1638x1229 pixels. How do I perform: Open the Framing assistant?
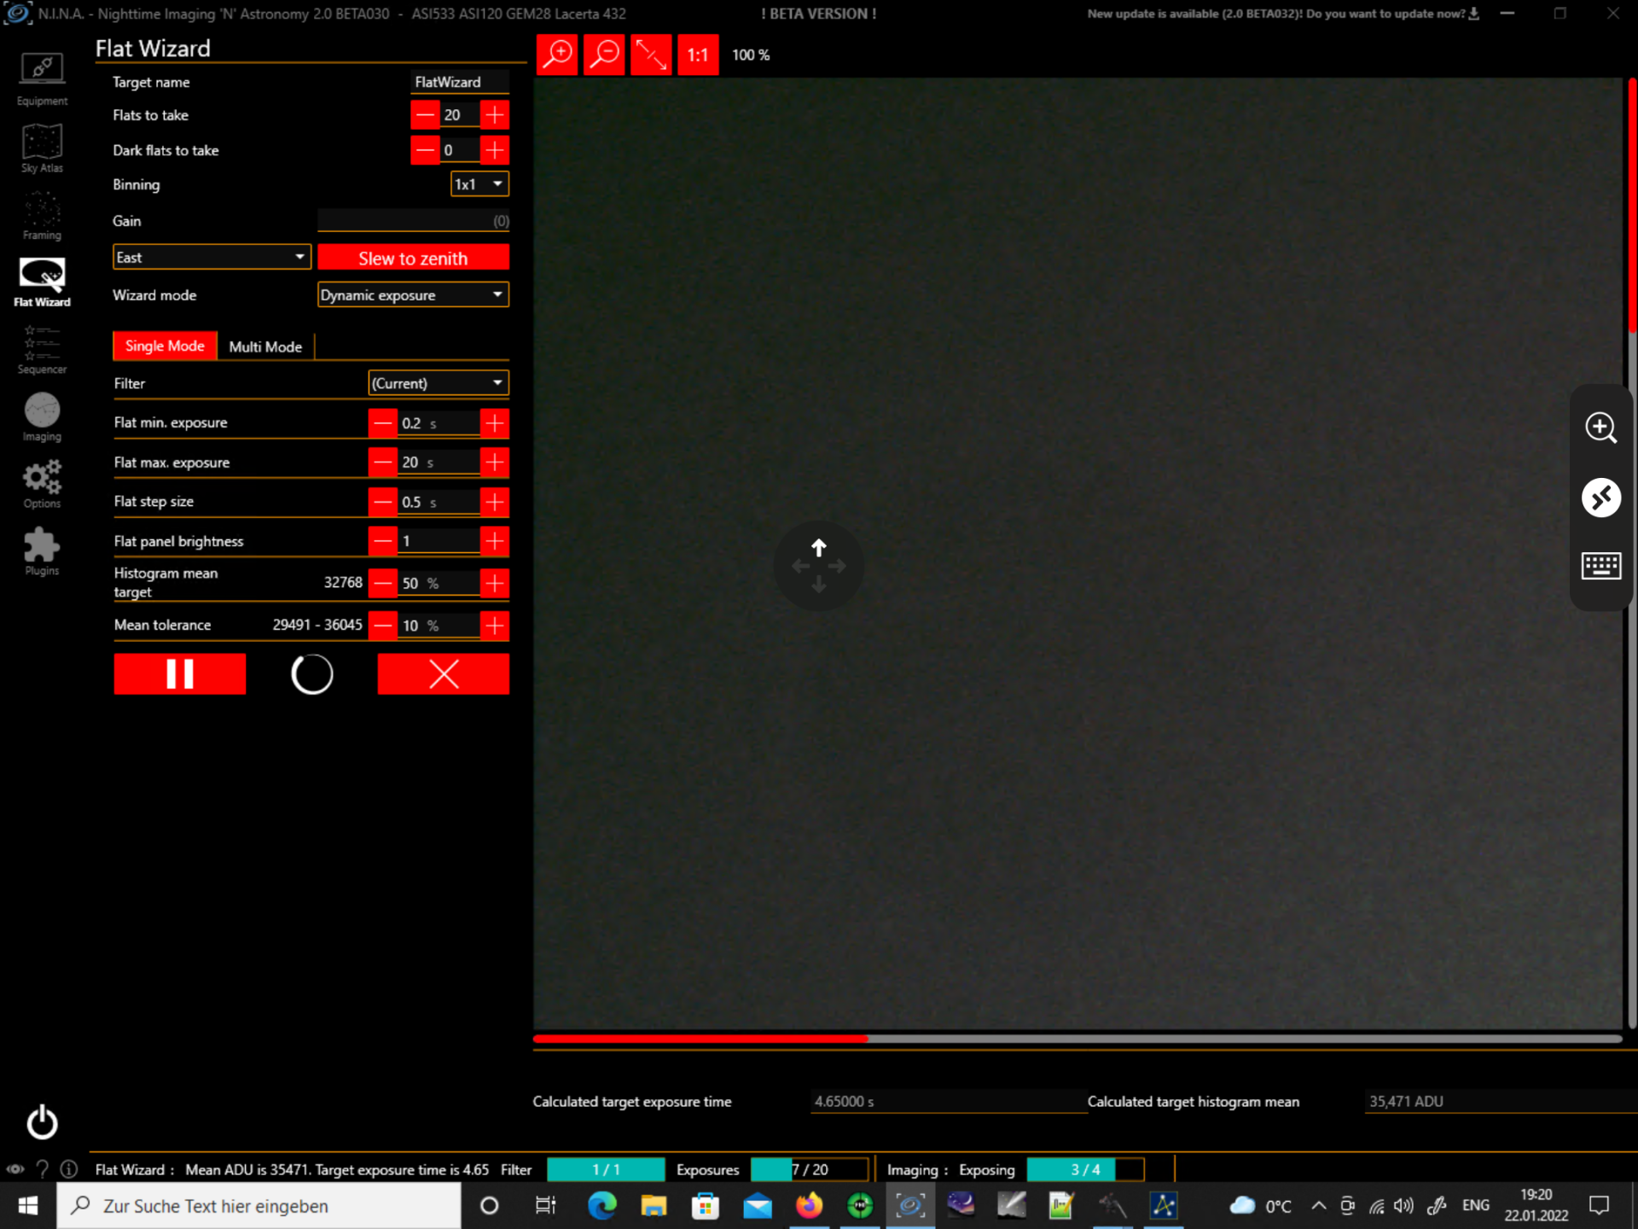tap(42, 215)
